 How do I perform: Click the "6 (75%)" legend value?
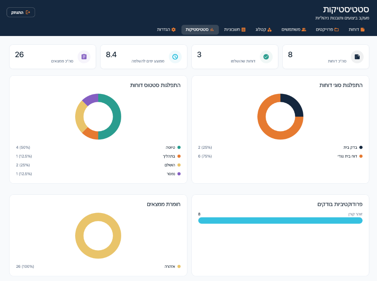pos(205,156)
